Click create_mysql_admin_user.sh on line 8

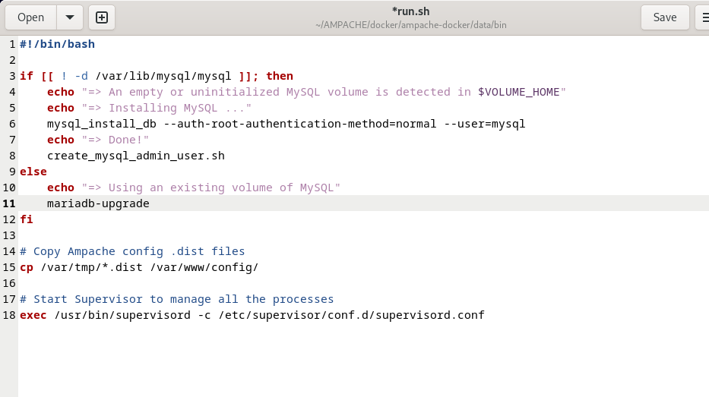pyautogui.click(x=136, y=156)
